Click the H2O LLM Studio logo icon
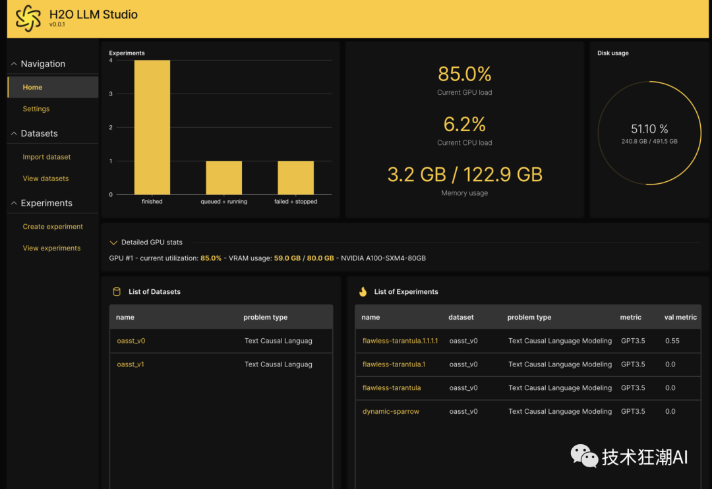The image size is (712, 489). (28, 18)
